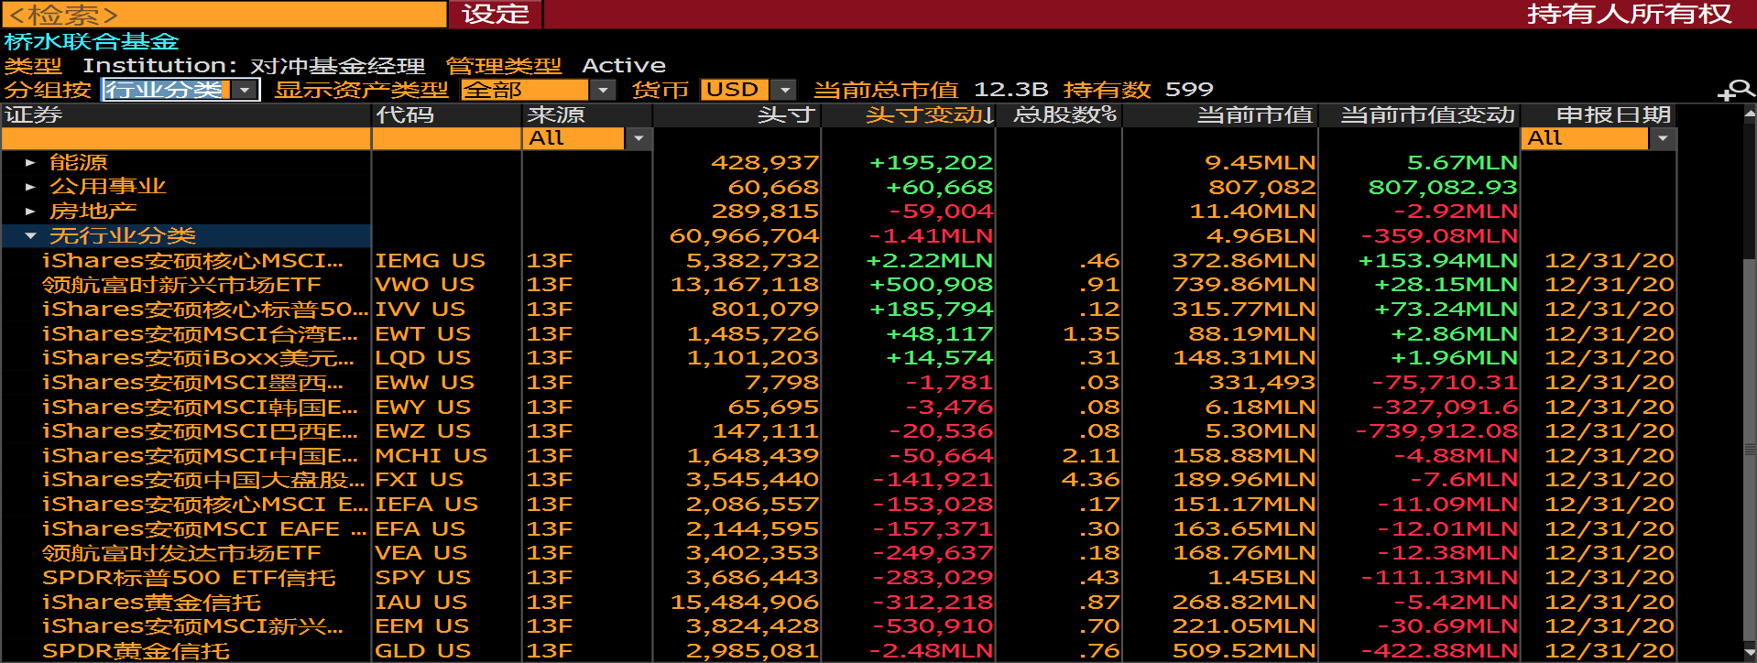Sort by the 头寸变动 column header
The image size is (1757, 663).
coord(908,114)
